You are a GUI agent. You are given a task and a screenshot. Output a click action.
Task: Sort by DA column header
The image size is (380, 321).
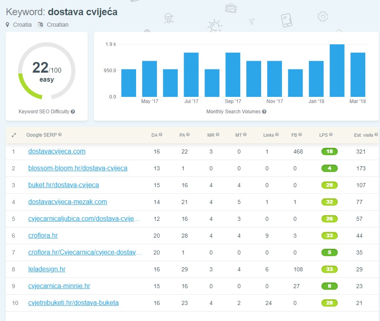point(155,135)
